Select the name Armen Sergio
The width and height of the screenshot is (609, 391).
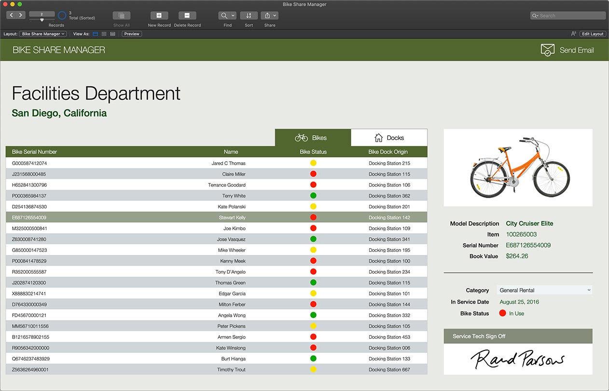tap(232, 337)
